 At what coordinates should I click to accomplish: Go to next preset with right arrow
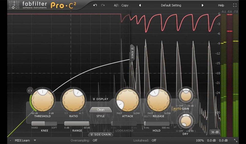[x=202, y=5]
